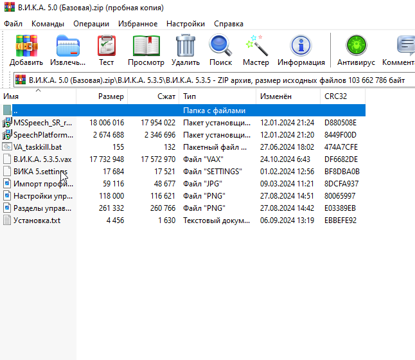
Task: Select the Разделы управ... file name
Action: click(x=42, y=208)
